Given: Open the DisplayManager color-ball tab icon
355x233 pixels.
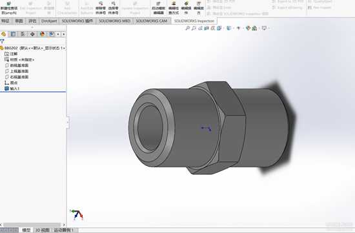Looking at the screenshot, I should pos(42,34).
